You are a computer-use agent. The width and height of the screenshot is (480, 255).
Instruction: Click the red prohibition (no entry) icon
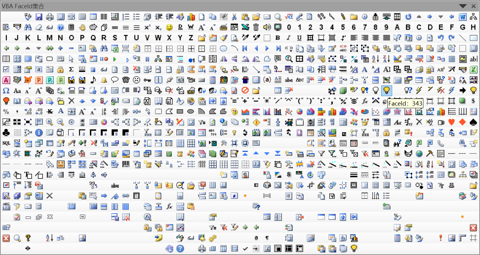coord(245,90)
